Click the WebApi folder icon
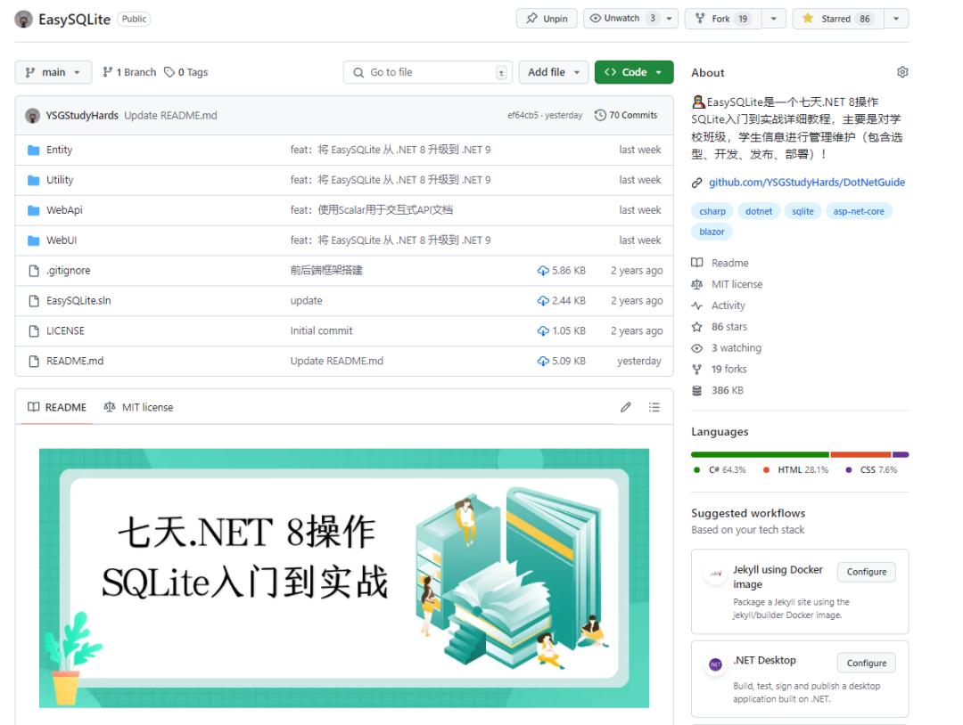 coord(34,210)
